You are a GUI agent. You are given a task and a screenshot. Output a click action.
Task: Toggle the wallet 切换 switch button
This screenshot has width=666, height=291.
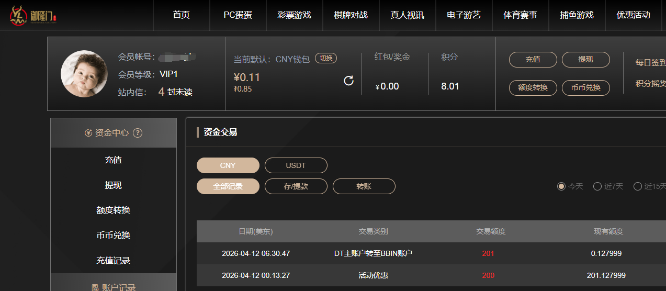tap(326, 59)
